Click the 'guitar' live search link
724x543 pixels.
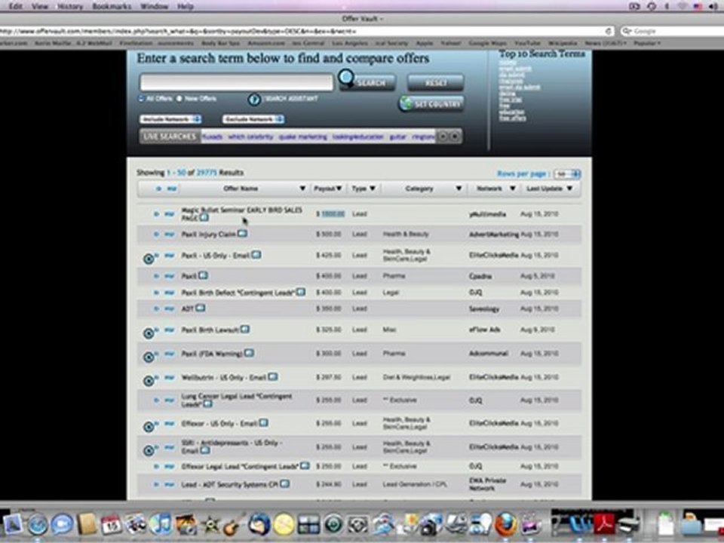coord(398,137)
